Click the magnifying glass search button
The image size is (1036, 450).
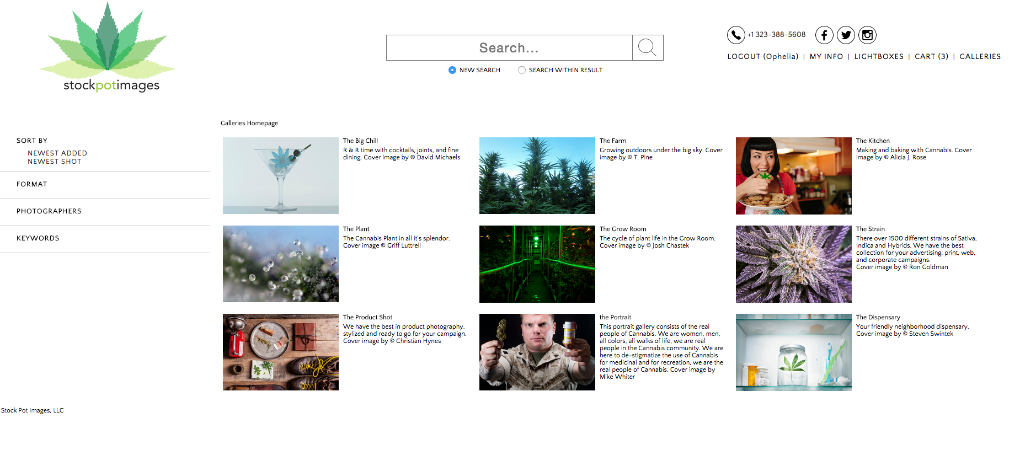(648, 48)
